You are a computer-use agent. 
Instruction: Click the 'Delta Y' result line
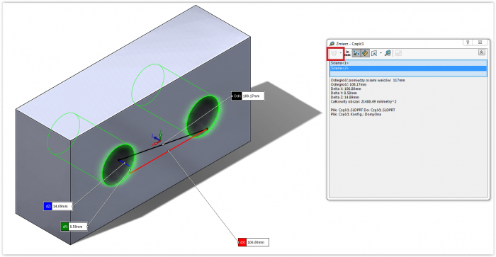point(344,93)
